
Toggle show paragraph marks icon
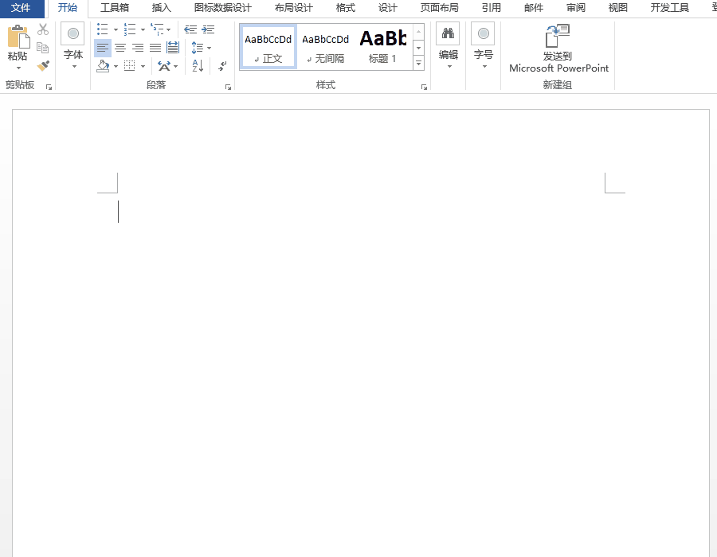pos(223,66)
